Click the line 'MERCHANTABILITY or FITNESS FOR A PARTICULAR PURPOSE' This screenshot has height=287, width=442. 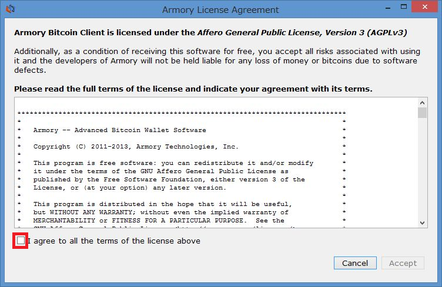[x=159, y=220]
